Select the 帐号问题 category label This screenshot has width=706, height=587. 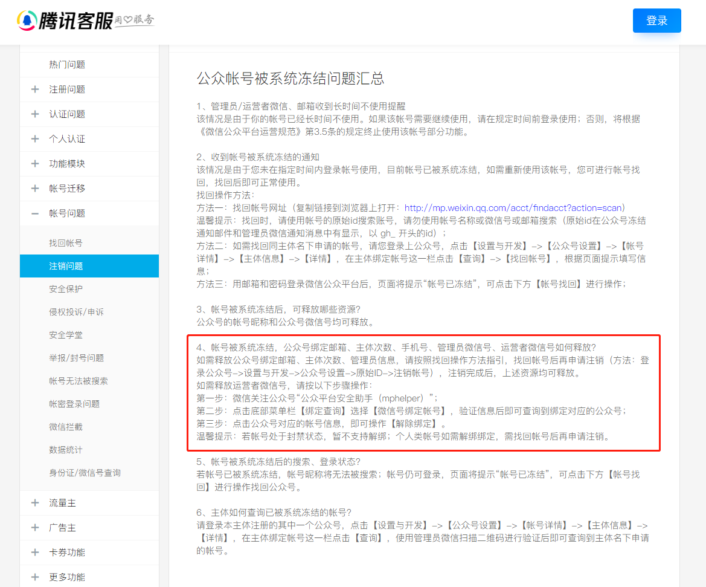67,213
